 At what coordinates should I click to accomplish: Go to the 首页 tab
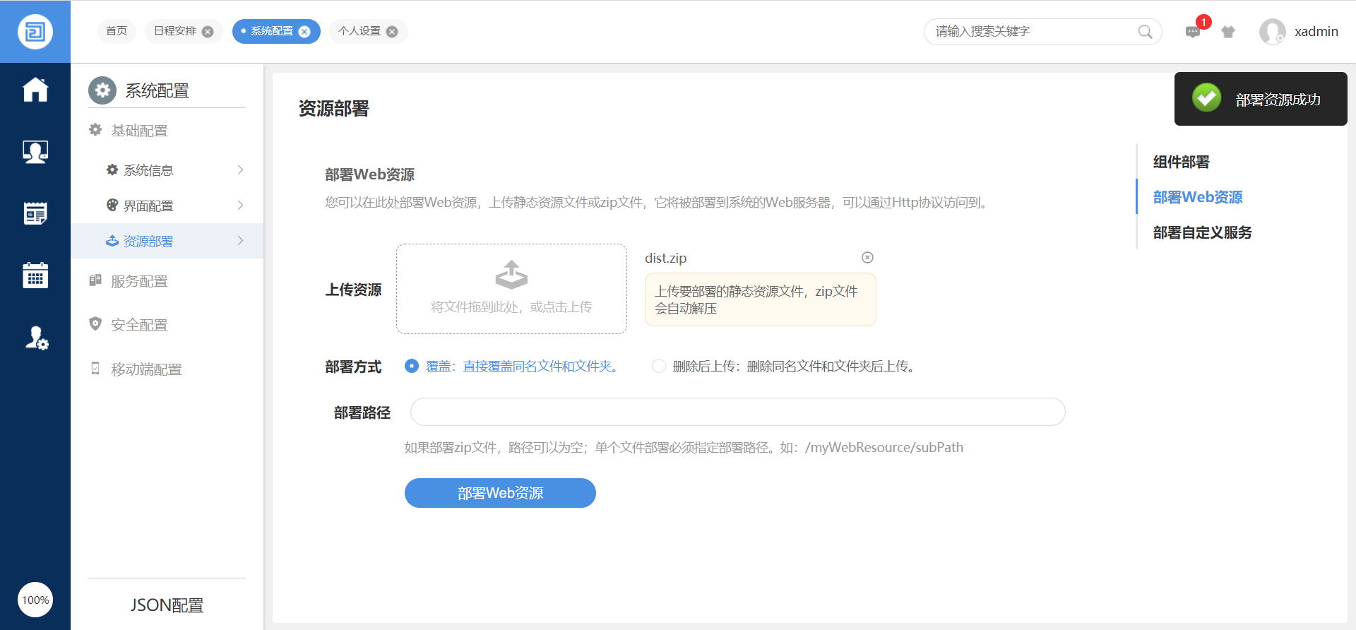117,31
